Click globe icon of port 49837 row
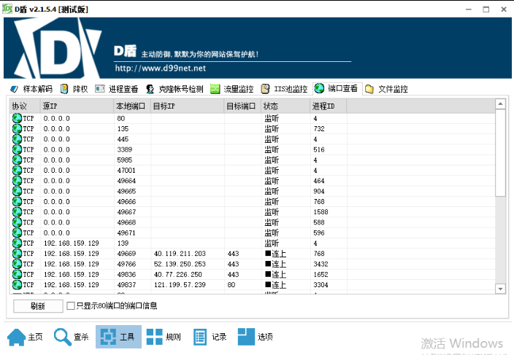Viewport: 514px width, 355px height. pos(17,284)
